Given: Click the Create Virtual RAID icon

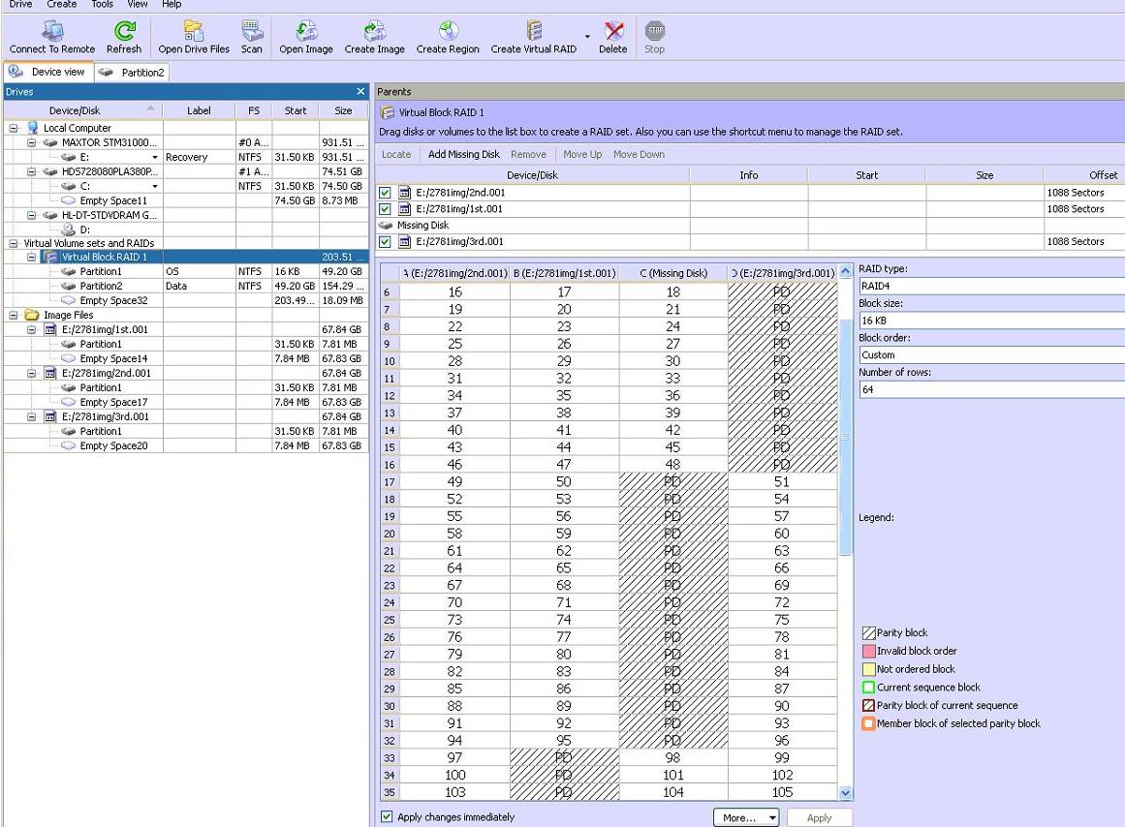Looking at the screenshot, I should click(533, 33).
